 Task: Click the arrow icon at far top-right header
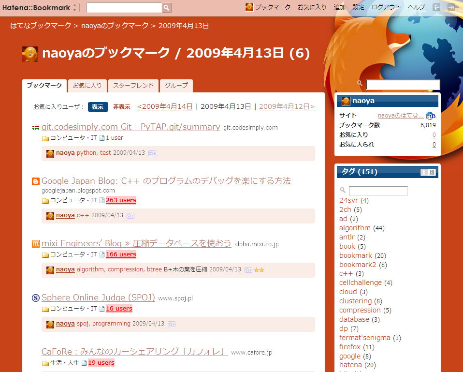pyautogui.click(x=451, y=7)
